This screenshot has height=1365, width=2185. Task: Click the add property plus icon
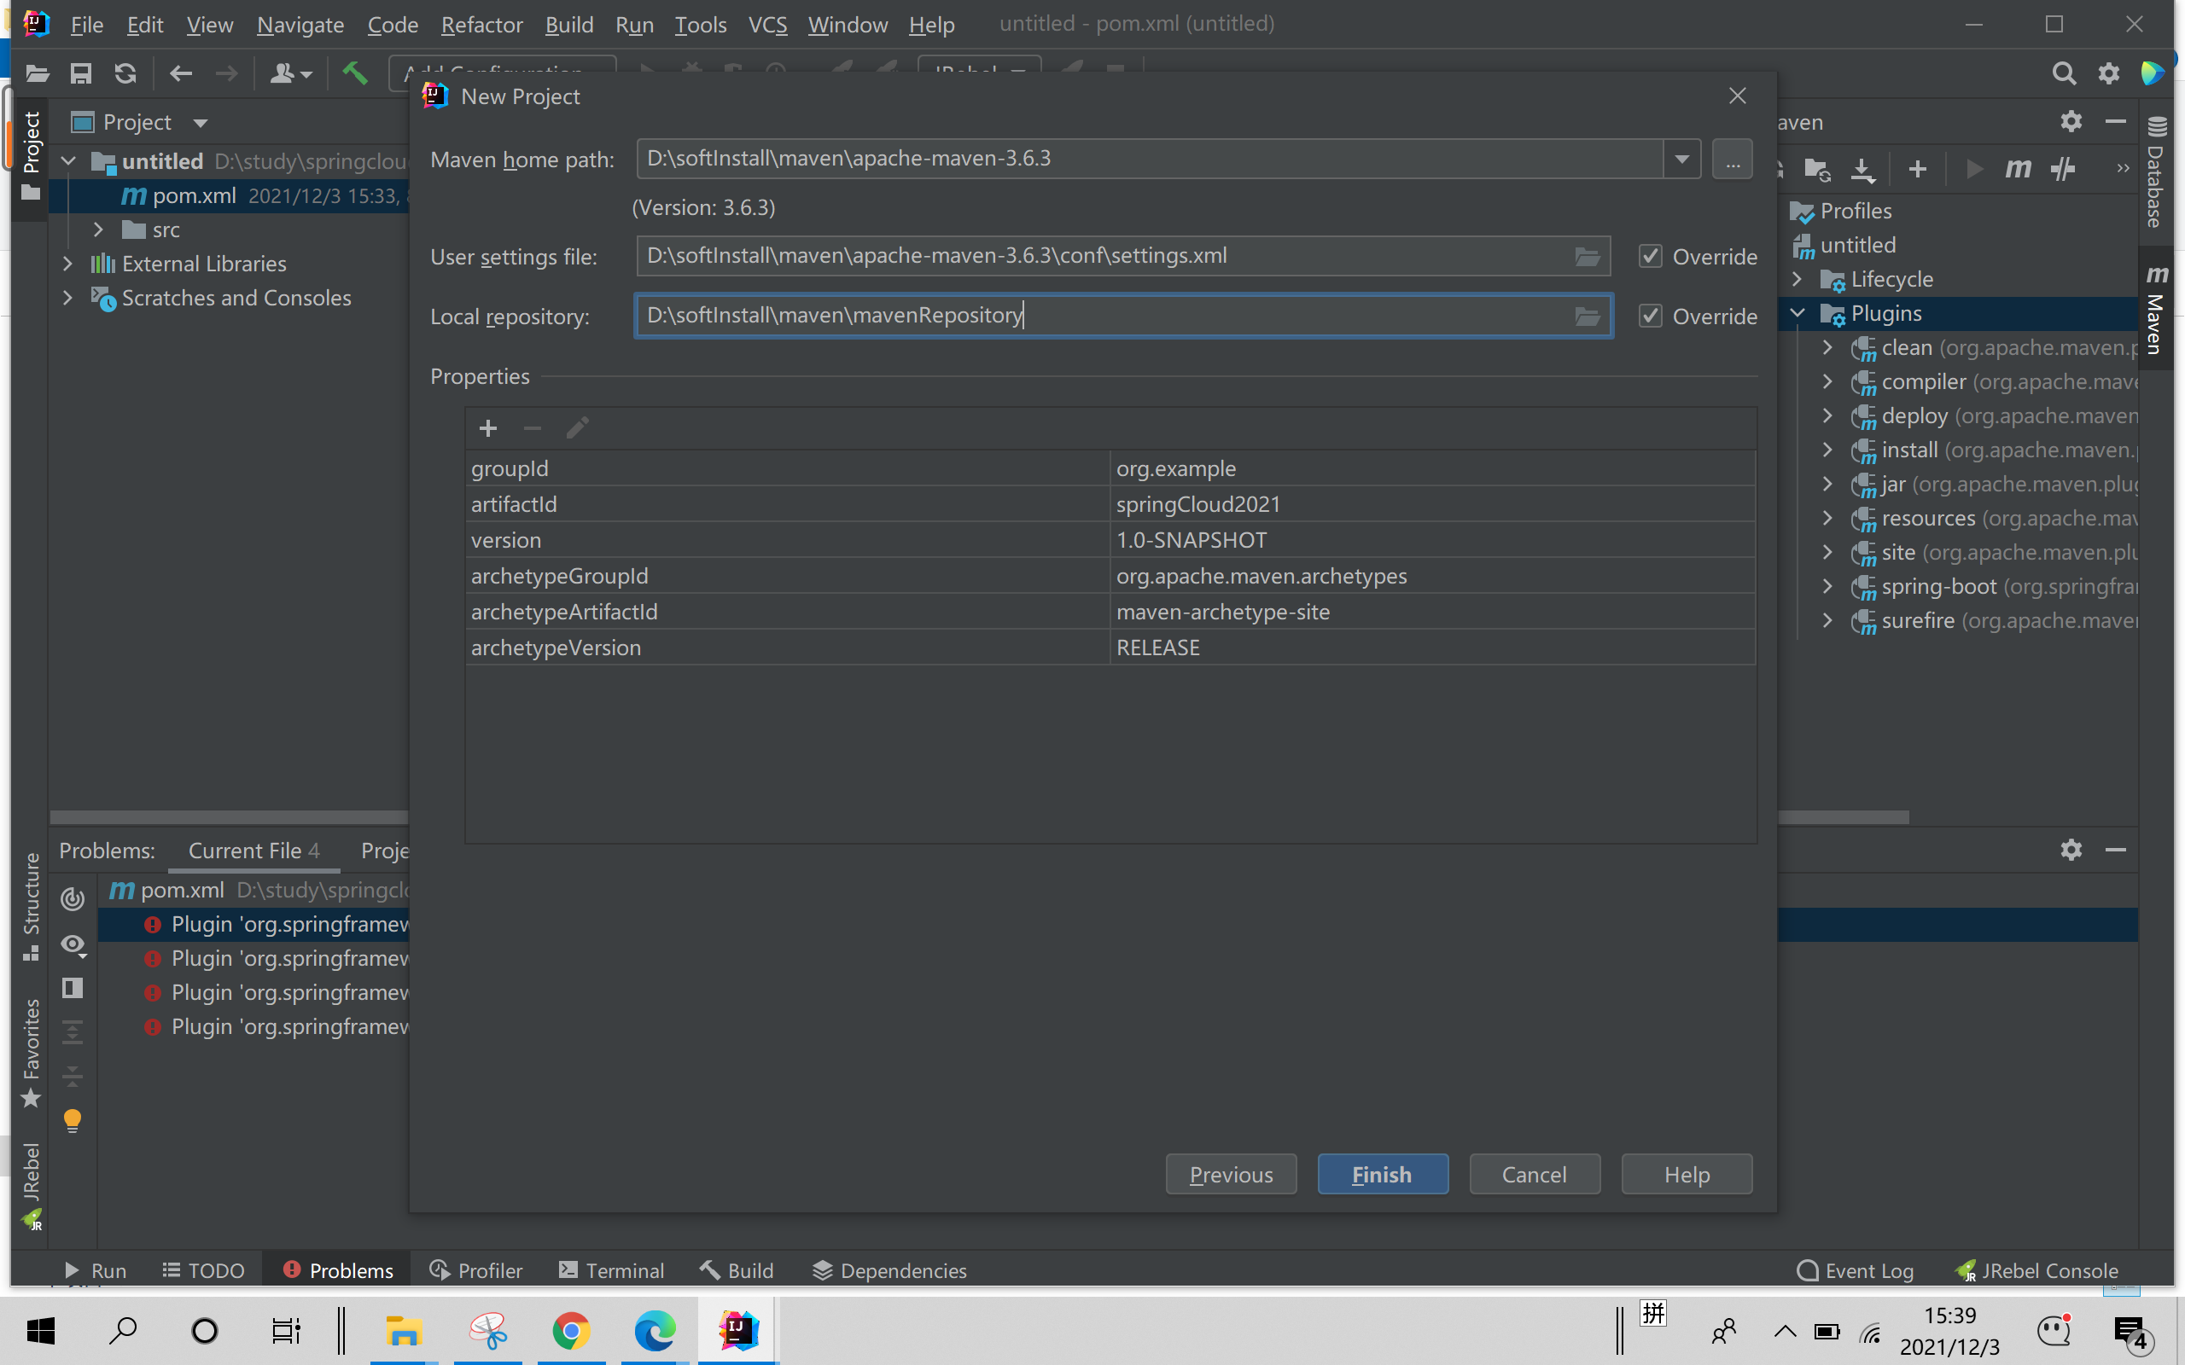pos(487,428)
